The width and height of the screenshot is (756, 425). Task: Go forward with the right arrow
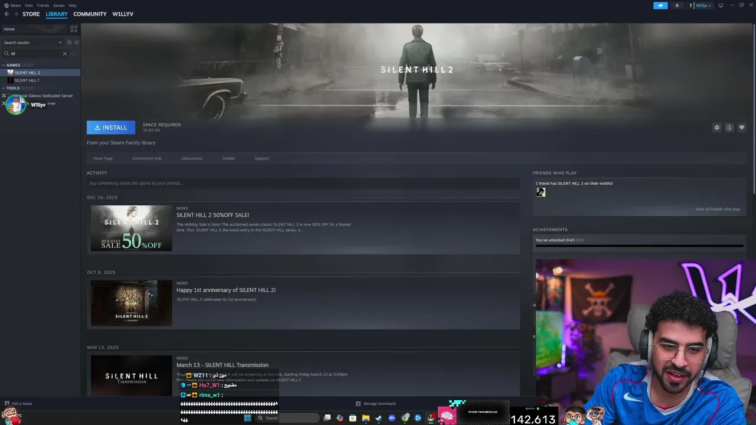[15, 14]
